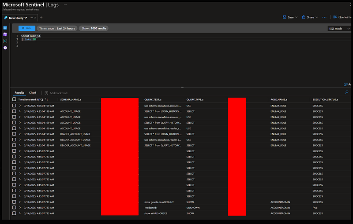Check the READER_ACCOUNT_USAGE SELECT from LOGIN_HISTORY row
Image resolution: width=353 pixels, height=224 pixels.
point(14,134)
